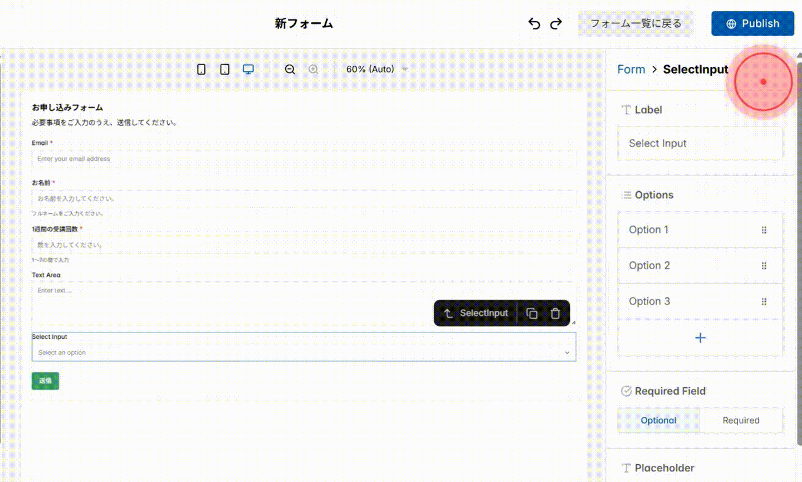Image resolution: width=802 pixels, height=482 pixels.
Task: Publish the form
Action: coord(752,23)
